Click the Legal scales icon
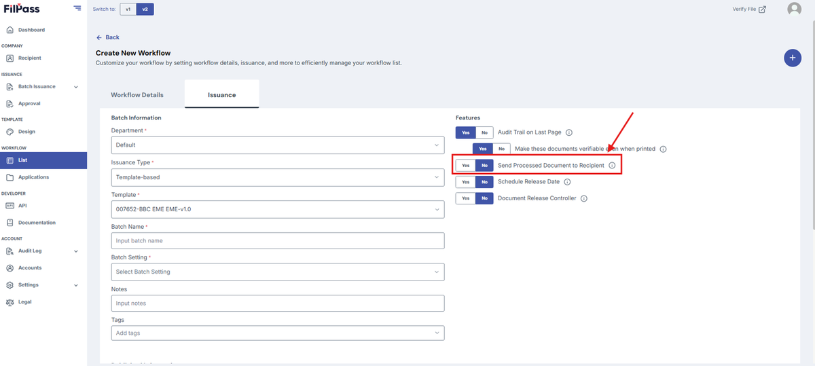The height and width of the screenshot is (366, 815). tap(10, 302)
